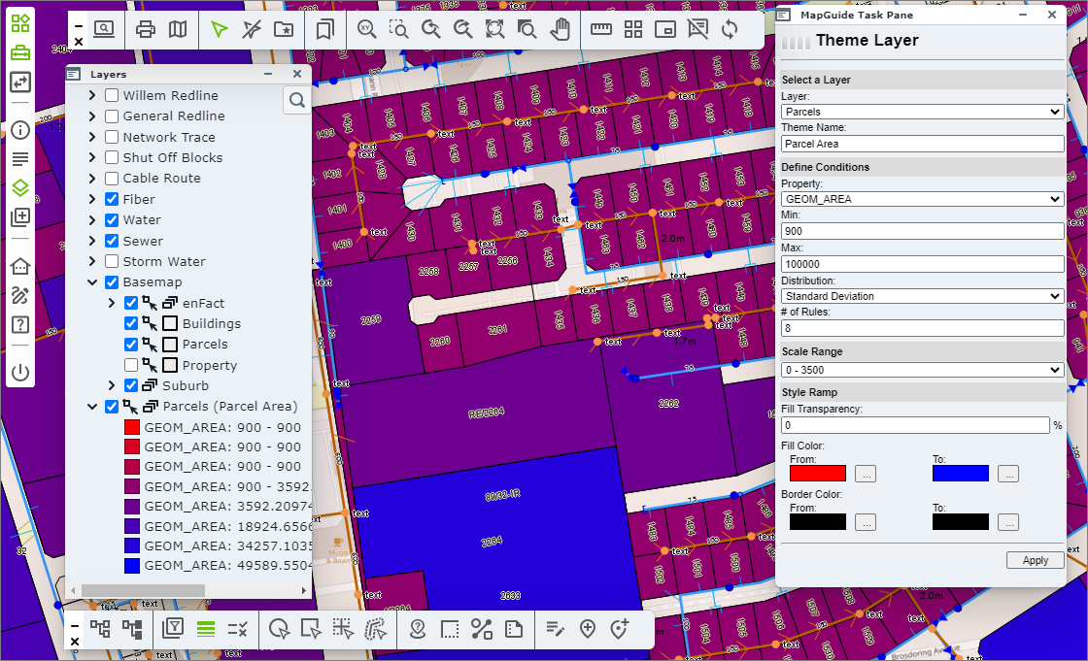Click the Select by Radius tool
The height and width of the screenshot is (661, 1088).
[279, 629]
